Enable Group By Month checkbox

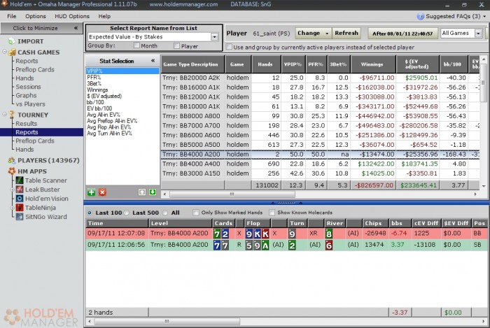136,46
